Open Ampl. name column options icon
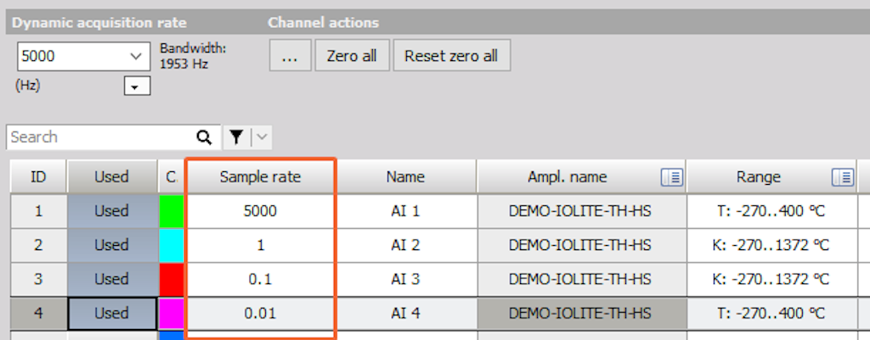Screen dimensions: 870x340 coord(672,177)
